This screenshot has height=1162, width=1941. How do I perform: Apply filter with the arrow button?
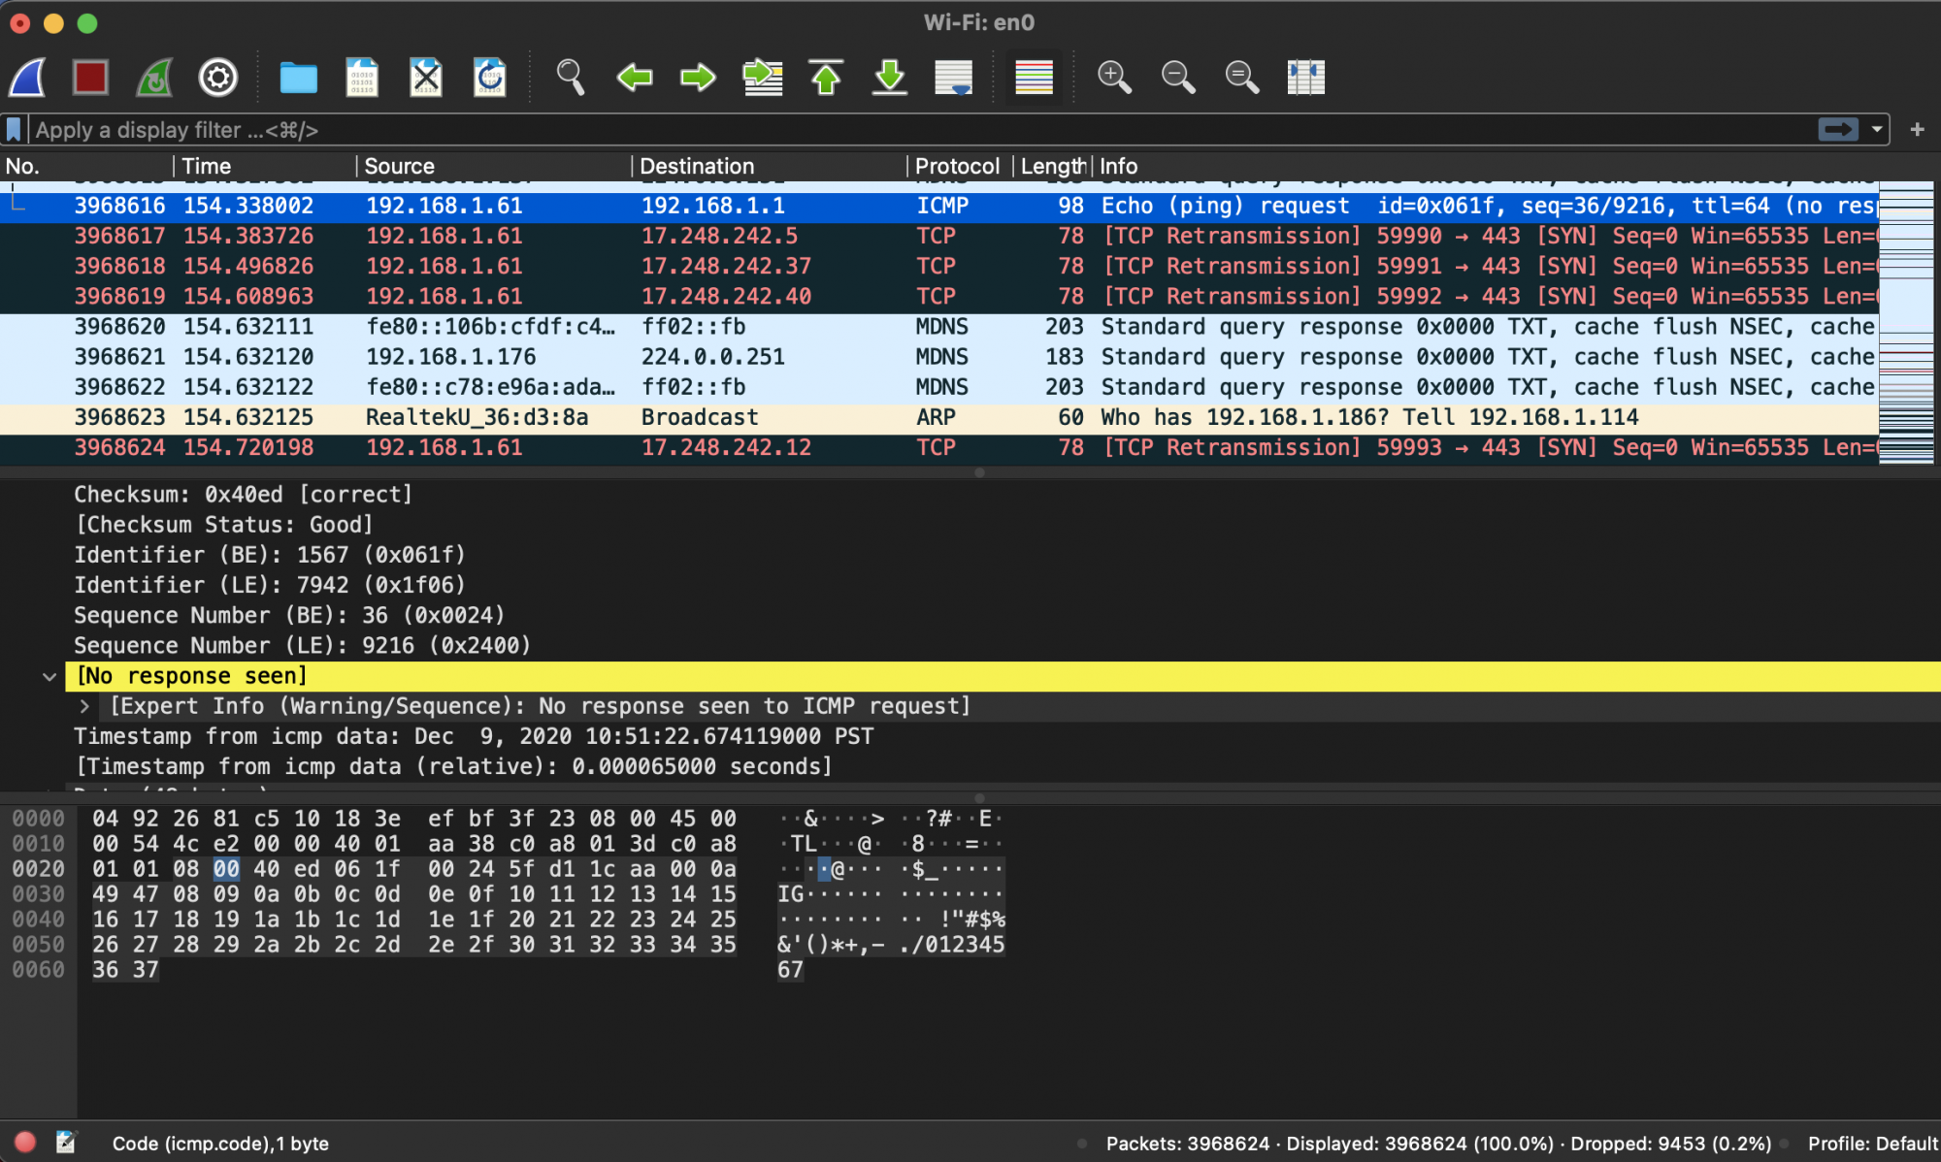pyautogui.click(x=1838, y=129)
